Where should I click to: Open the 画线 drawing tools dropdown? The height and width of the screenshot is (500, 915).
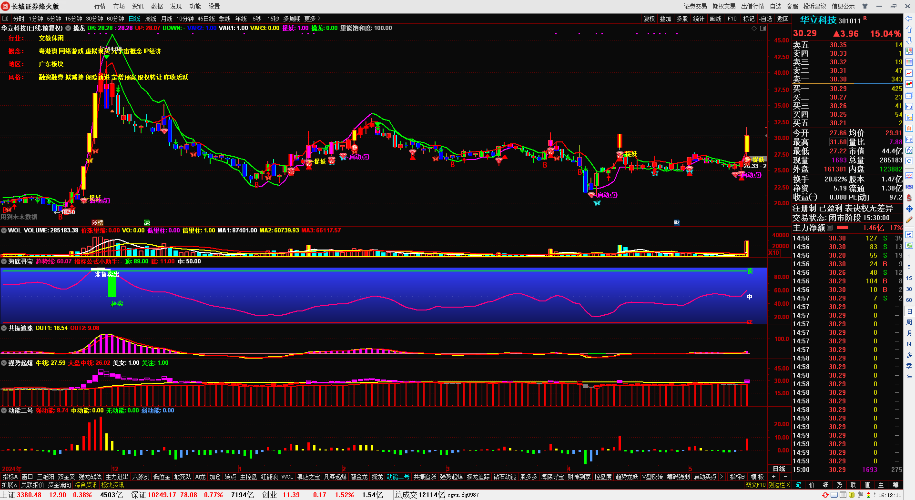pos(715,19)
